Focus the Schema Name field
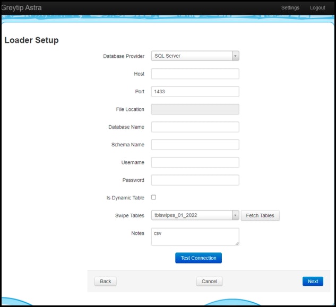This screenshot has width=336, height=307. coord(195,145)
